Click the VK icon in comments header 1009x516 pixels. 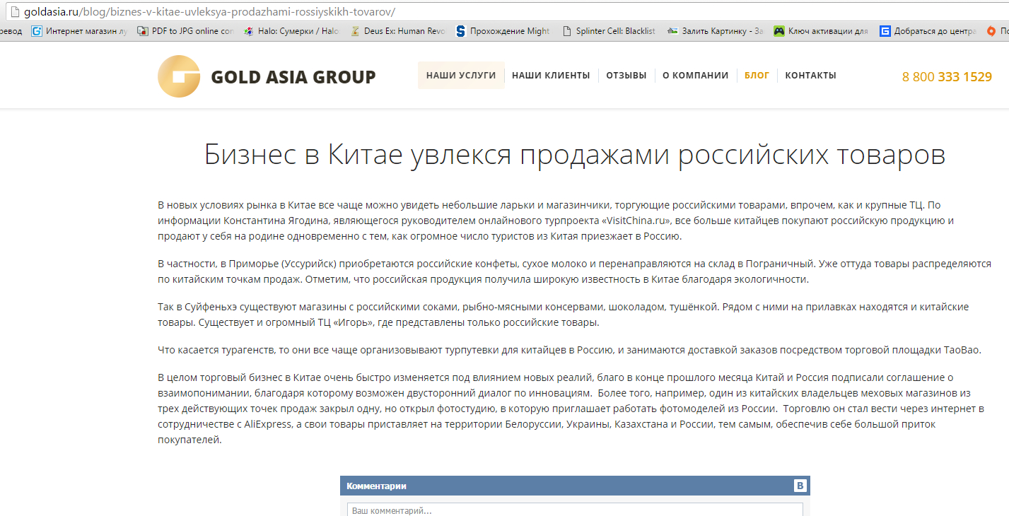coord(800,486)
